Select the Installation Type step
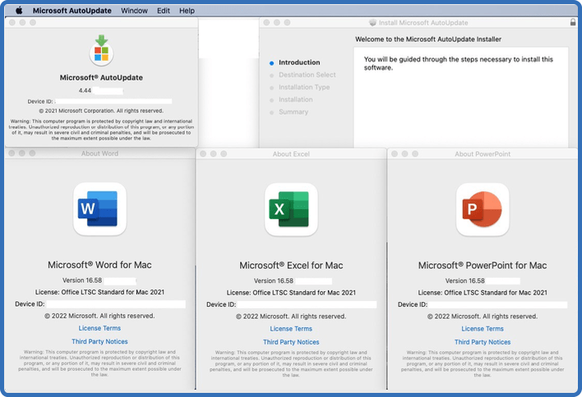 tap(304, 87)
